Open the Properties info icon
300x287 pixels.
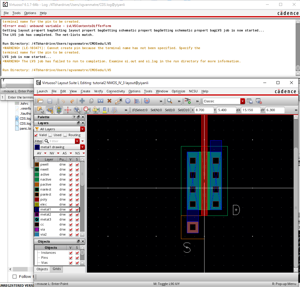pyautogui.click(x=128, y=101)
